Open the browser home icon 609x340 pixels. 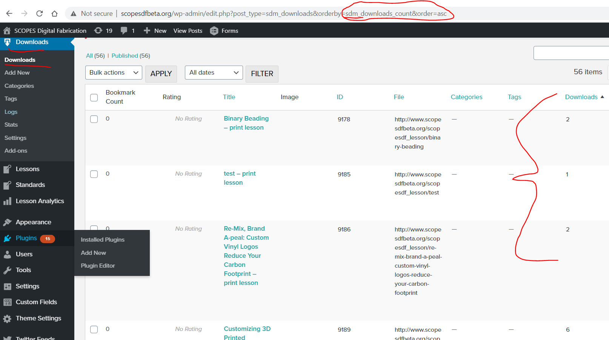[55, 14]
